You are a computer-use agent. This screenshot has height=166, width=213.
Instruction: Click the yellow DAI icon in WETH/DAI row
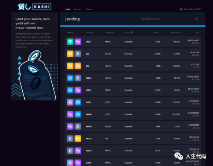[78, 139]
